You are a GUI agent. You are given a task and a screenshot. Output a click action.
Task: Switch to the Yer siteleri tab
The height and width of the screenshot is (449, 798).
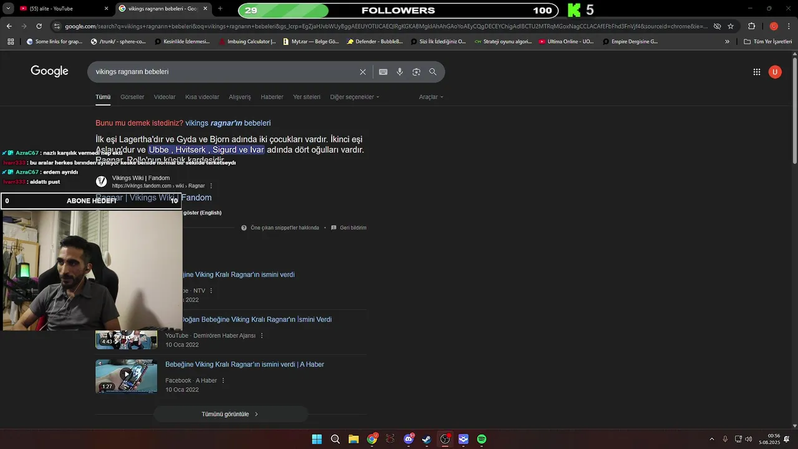tap(307, 97)
